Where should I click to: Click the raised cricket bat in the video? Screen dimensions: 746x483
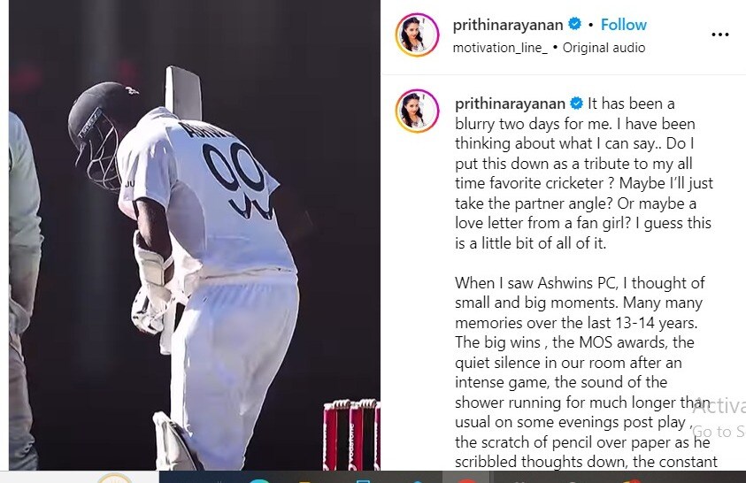(182, 92)
